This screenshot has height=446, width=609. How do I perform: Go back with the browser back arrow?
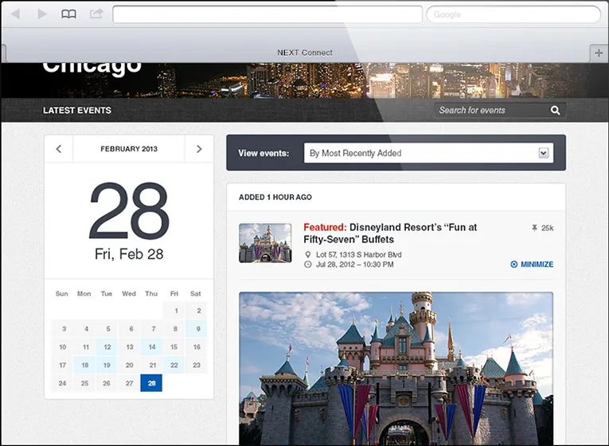[16, 14]
